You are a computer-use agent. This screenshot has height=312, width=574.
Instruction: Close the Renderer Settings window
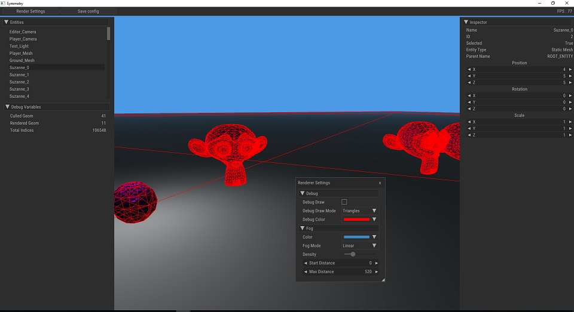pos(380,183)
